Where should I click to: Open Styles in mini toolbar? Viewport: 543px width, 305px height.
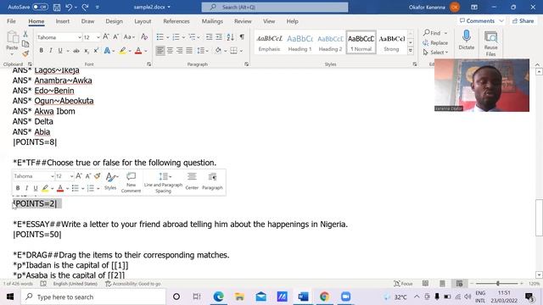pyautogui.click(x=111, y=181)
